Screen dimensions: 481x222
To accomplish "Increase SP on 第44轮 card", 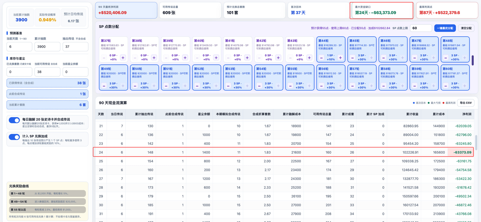I will (340, 58).
